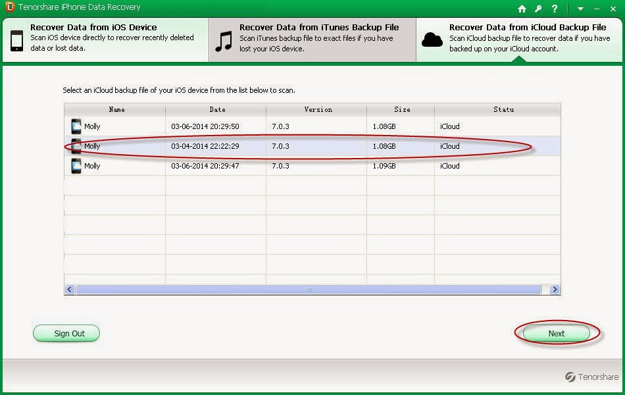Click the Statu column header
This screenshot has width=625, height=395.
coord(497,109)
